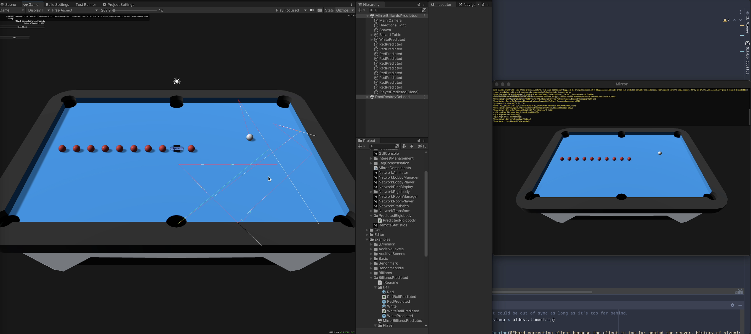
Task: Collapse the PredictedRigidbody folder in Project
Action: click(x=371, y=216)
